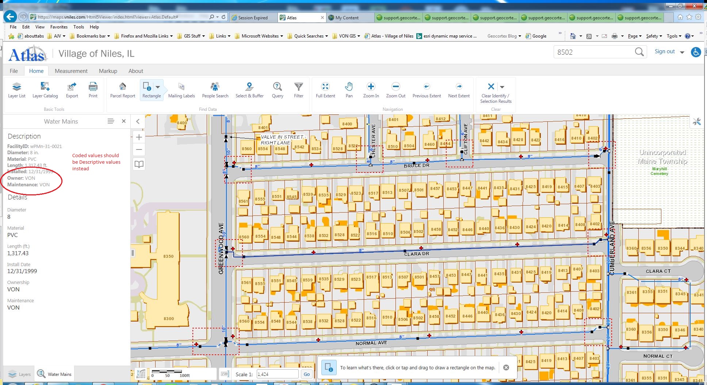
Task: Click the browser address bar URL
Action: click(x=108, y=17)
